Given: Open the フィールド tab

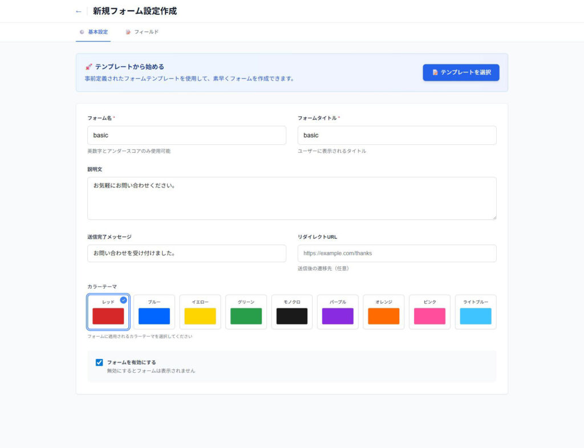Looking at the screenshot, I should click(x=142, y=32).
